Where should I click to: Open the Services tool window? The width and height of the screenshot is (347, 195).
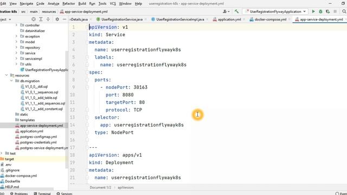[x=65, y=193]
